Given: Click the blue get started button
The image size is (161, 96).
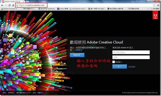Looking at the screenshot, I should click(77, 55).
